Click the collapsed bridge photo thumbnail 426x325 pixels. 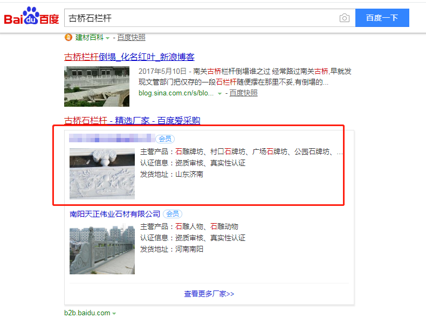[97, 86]
